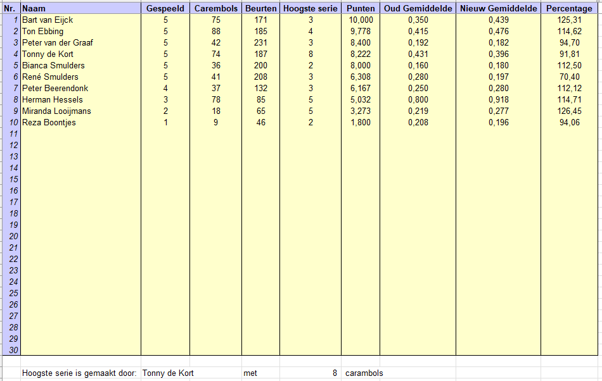The height and width of the screenshot is (381, 602).
Task: Select Ton Ebbing's name cell
Action: click(81, 32)
